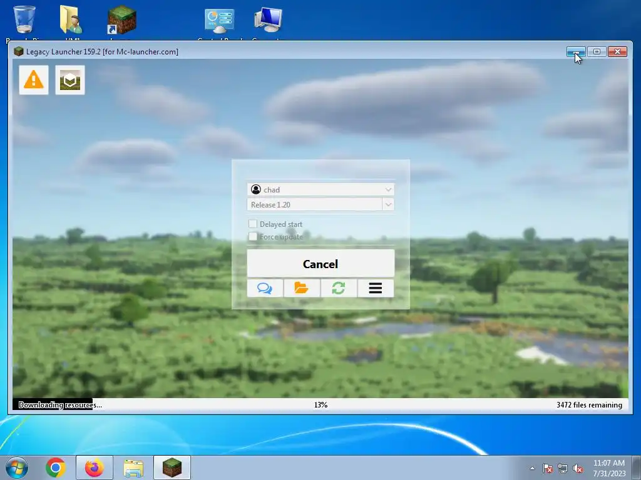Open the Minecraft block notice icon

(x=70, y=80)
